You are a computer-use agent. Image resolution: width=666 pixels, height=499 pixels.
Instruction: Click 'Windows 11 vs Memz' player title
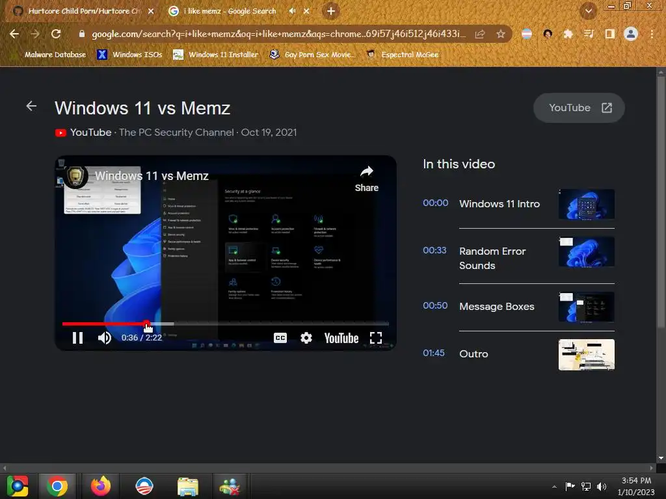152,175
